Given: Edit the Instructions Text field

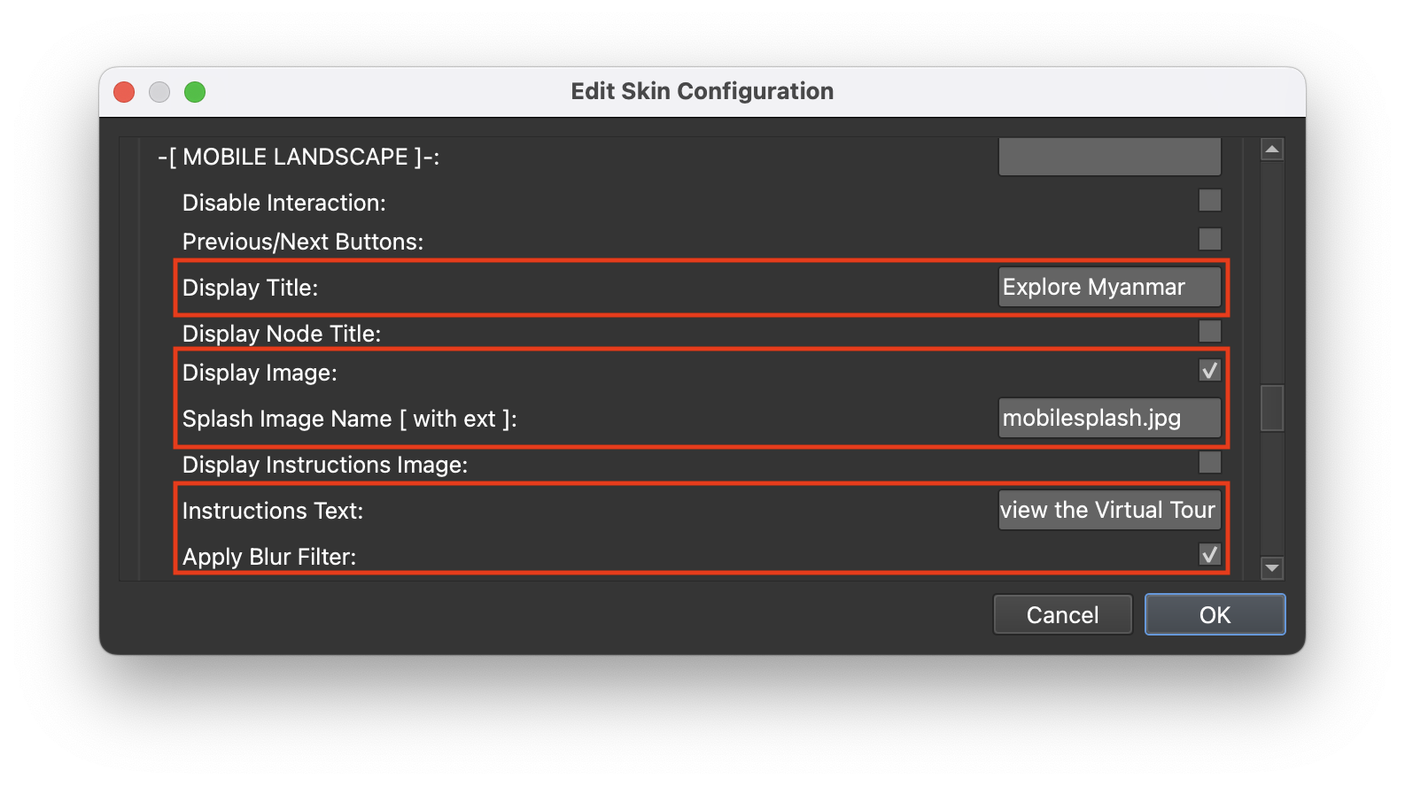Looking at the screenshot, I should tap(1109, 510).
